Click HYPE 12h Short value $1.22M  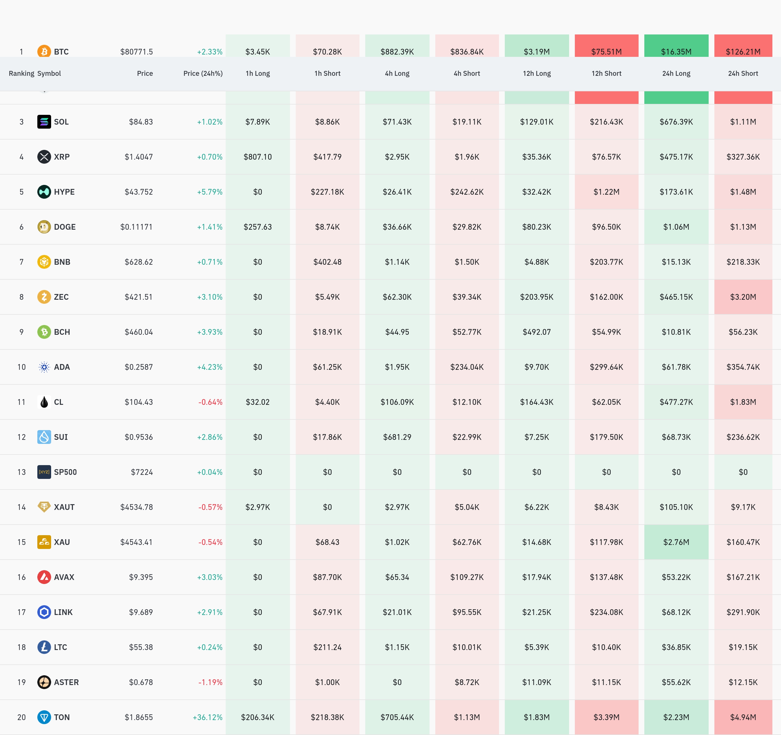click(x=607, y=192)
